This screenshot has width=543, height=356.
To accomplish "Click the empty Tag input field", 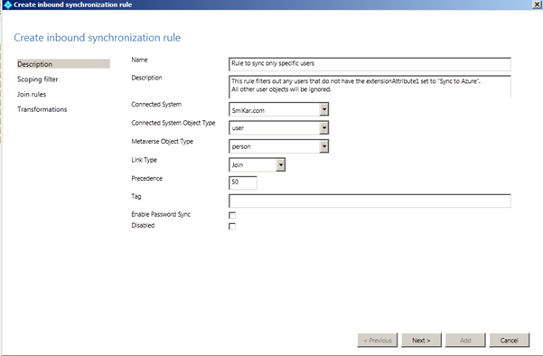I will (x=370, y=201).
